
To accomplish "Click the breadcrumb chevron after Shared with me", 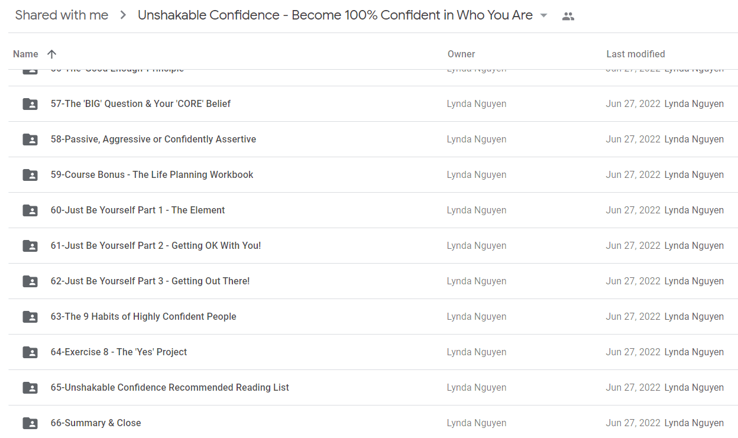I will (123, 15).
